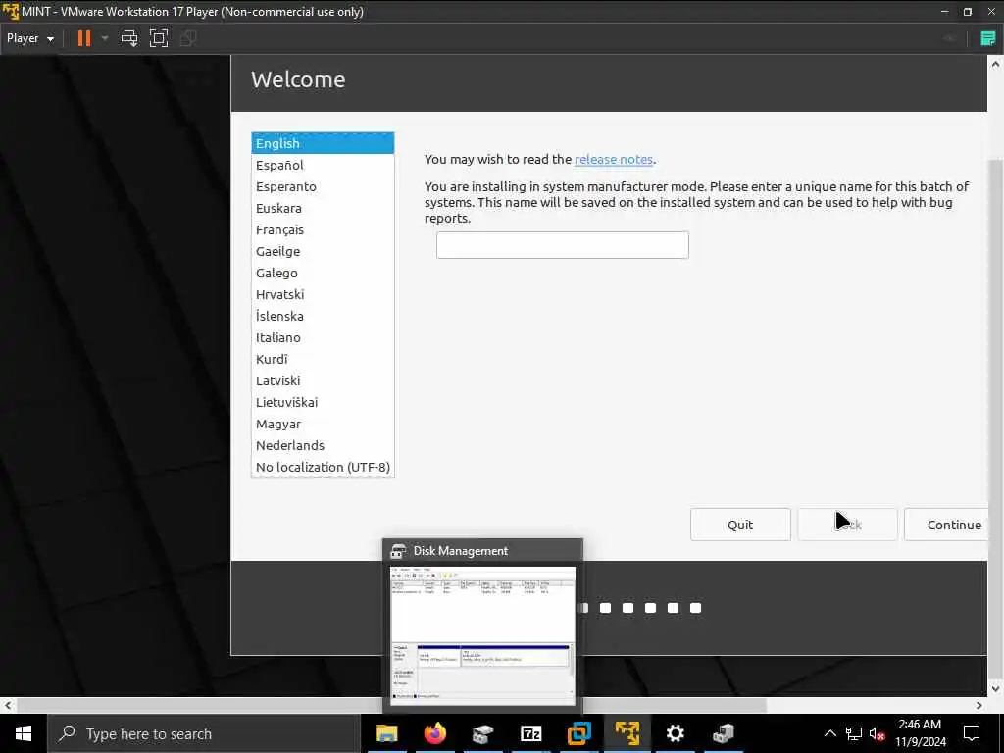Open the blue-orange VMware squares taskbar icon
1004x753 pixels.
tap(578, 733)
